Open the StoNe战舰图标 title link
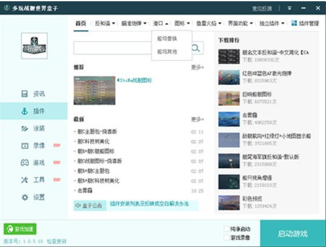Screen dimensions: 326x247 (134, 81)
